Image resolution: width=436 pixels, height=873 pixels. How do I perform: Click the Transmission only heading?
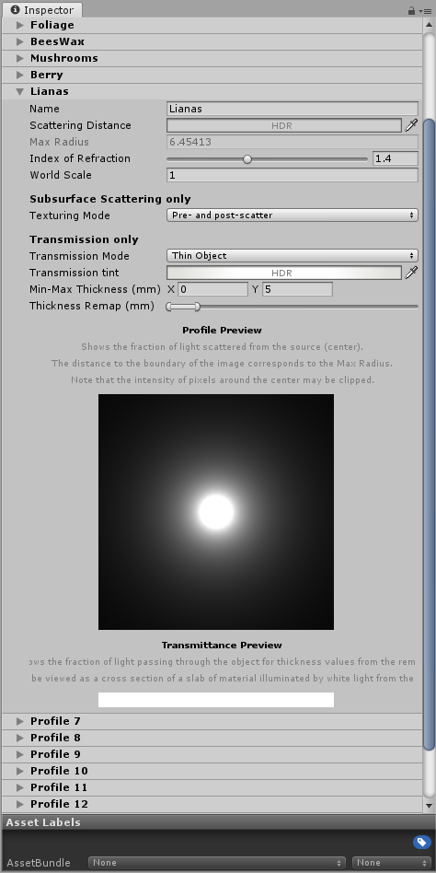[84, 239]
